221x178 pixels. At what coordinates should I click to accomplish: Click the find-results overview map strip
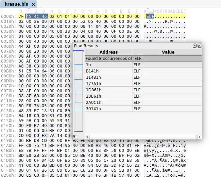(78, 91)
